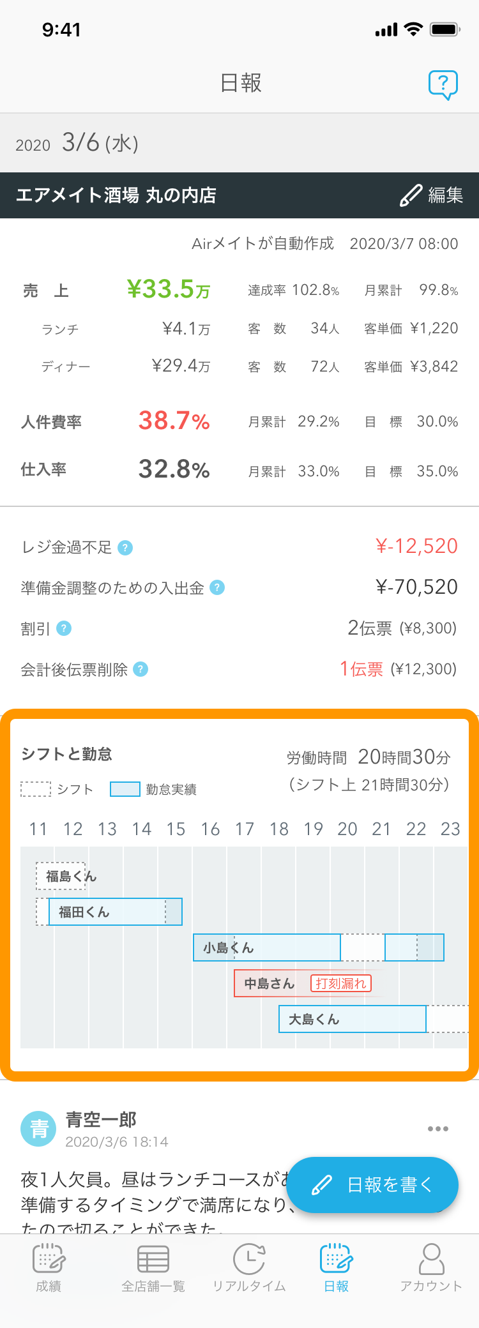Select the 日報 tab in bottom bar

(337, 1269)
